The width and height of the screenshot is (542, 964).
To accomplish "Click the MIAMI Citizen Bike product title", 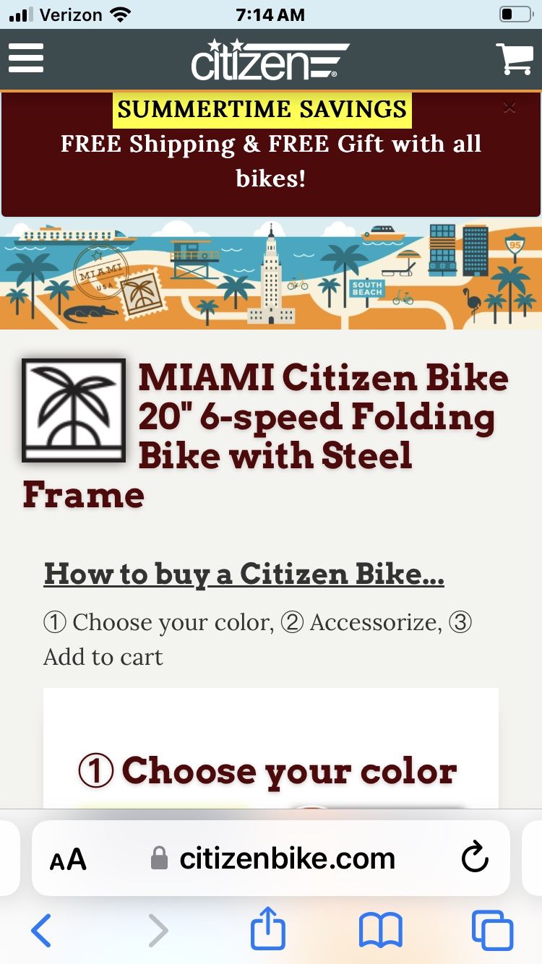I will tap(318, 416).
